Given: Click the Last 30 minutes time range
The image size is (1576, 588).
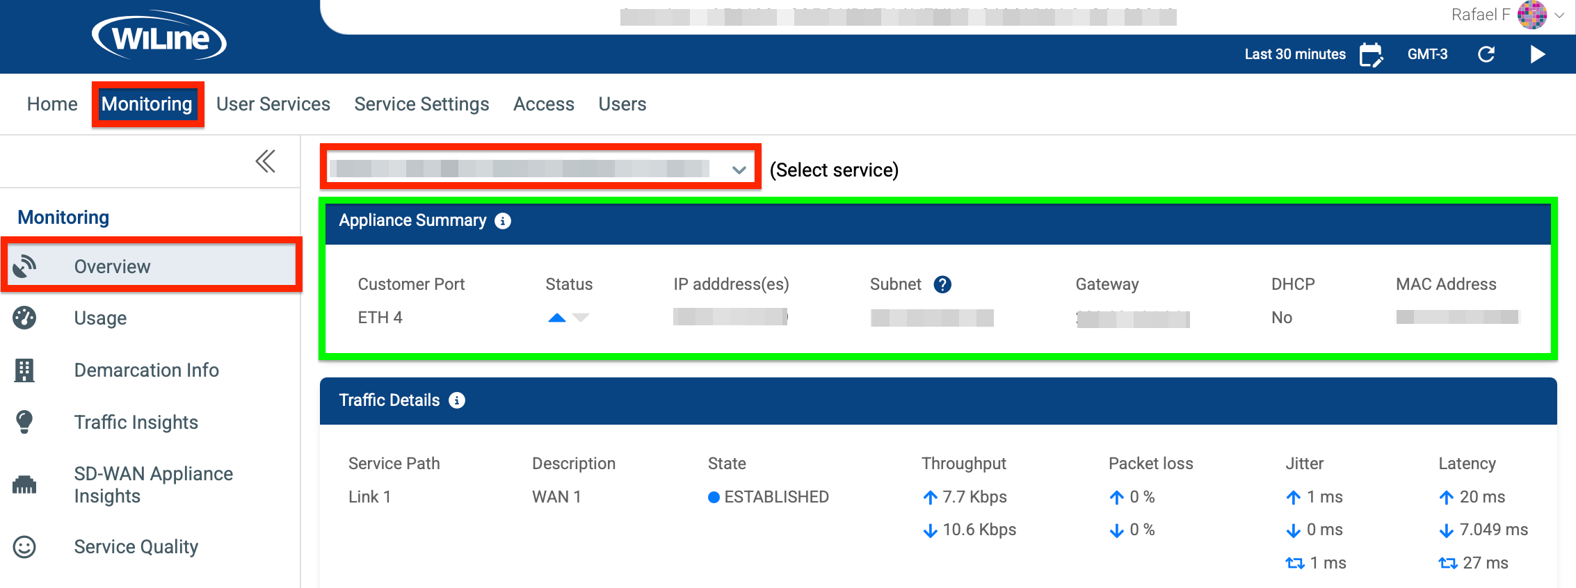Looking at the screenshot, I should [1294, 54].
